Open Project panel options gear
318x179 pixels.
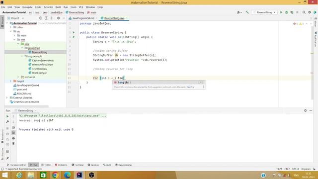(x=58, y=18)
